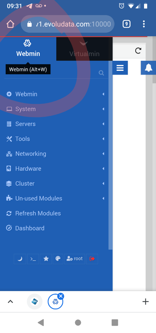The image size is (156, 333).
Task: Tap the browser home icon
Action: (x=10, y=24)
